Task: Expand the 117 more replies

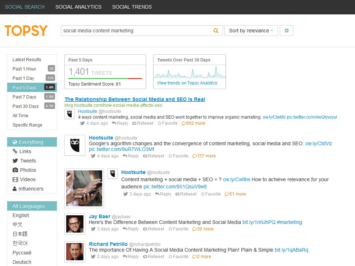Action: pos(204,156)
